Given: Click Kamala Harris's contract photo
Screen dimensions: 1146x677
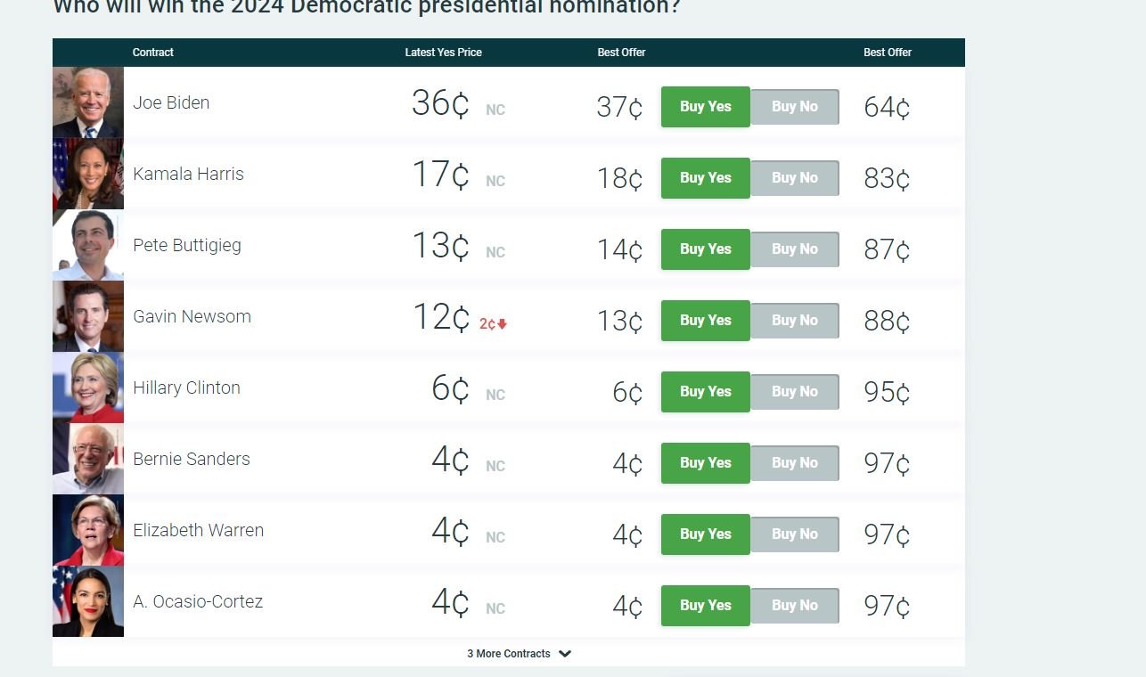Looking at the screenshot, I should (88, 174).
